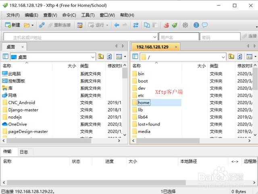Click the Connect (连接) button

pos(250,36)
